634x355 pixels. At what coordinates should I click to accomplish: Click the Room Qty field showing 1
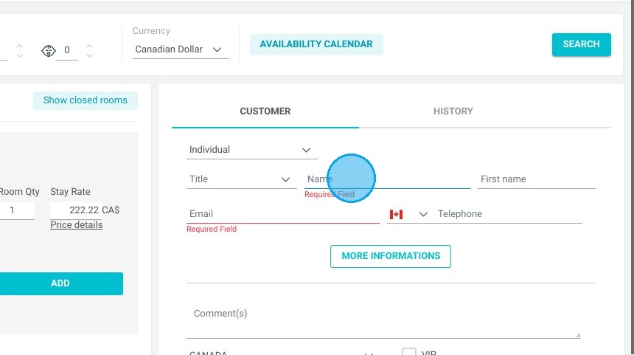[16, 210]
